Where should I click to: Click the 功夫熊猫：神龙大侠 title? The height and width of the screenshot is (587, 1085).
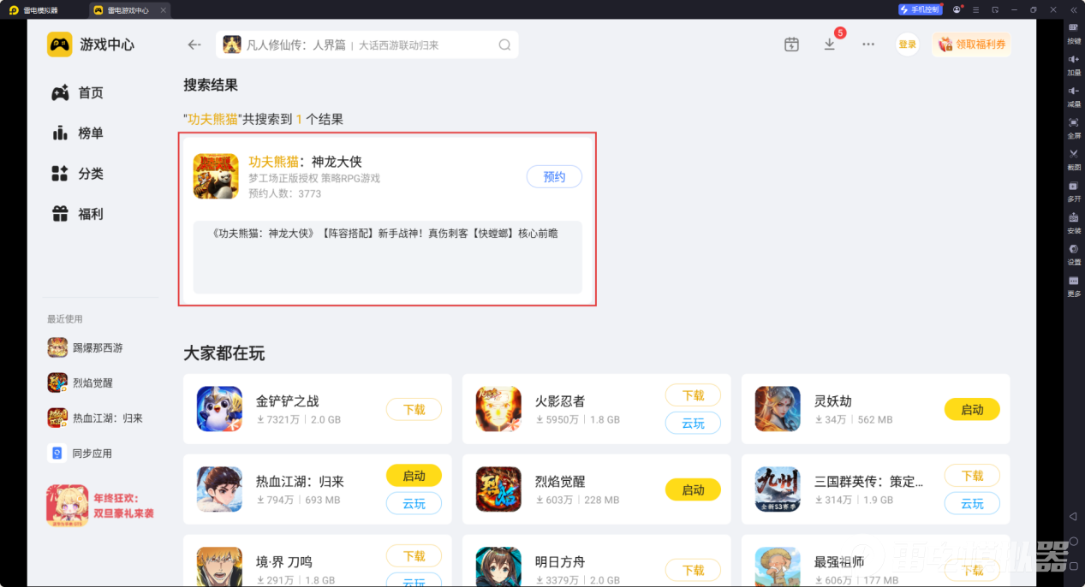pos(306,162)
